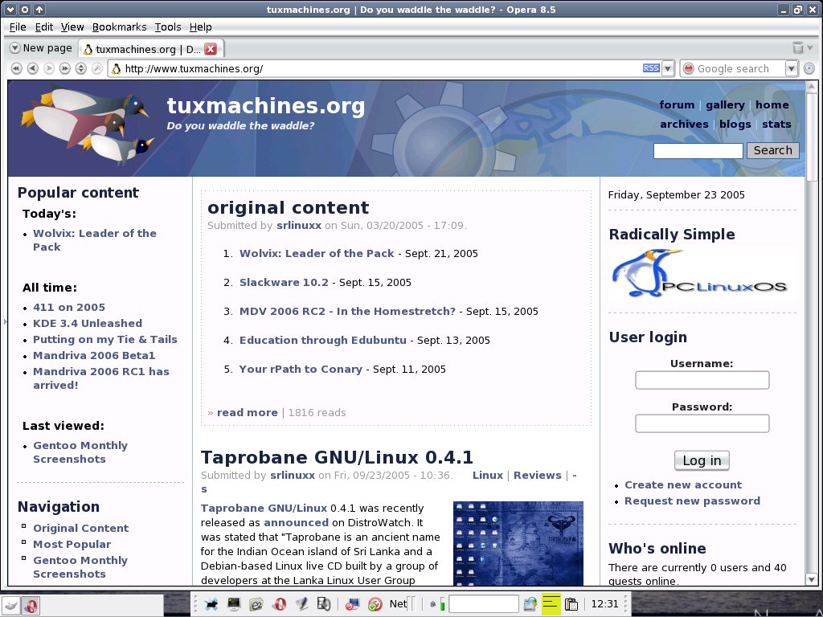Click the Reload page button
The image size is (823, 617).
coord(81,69)
